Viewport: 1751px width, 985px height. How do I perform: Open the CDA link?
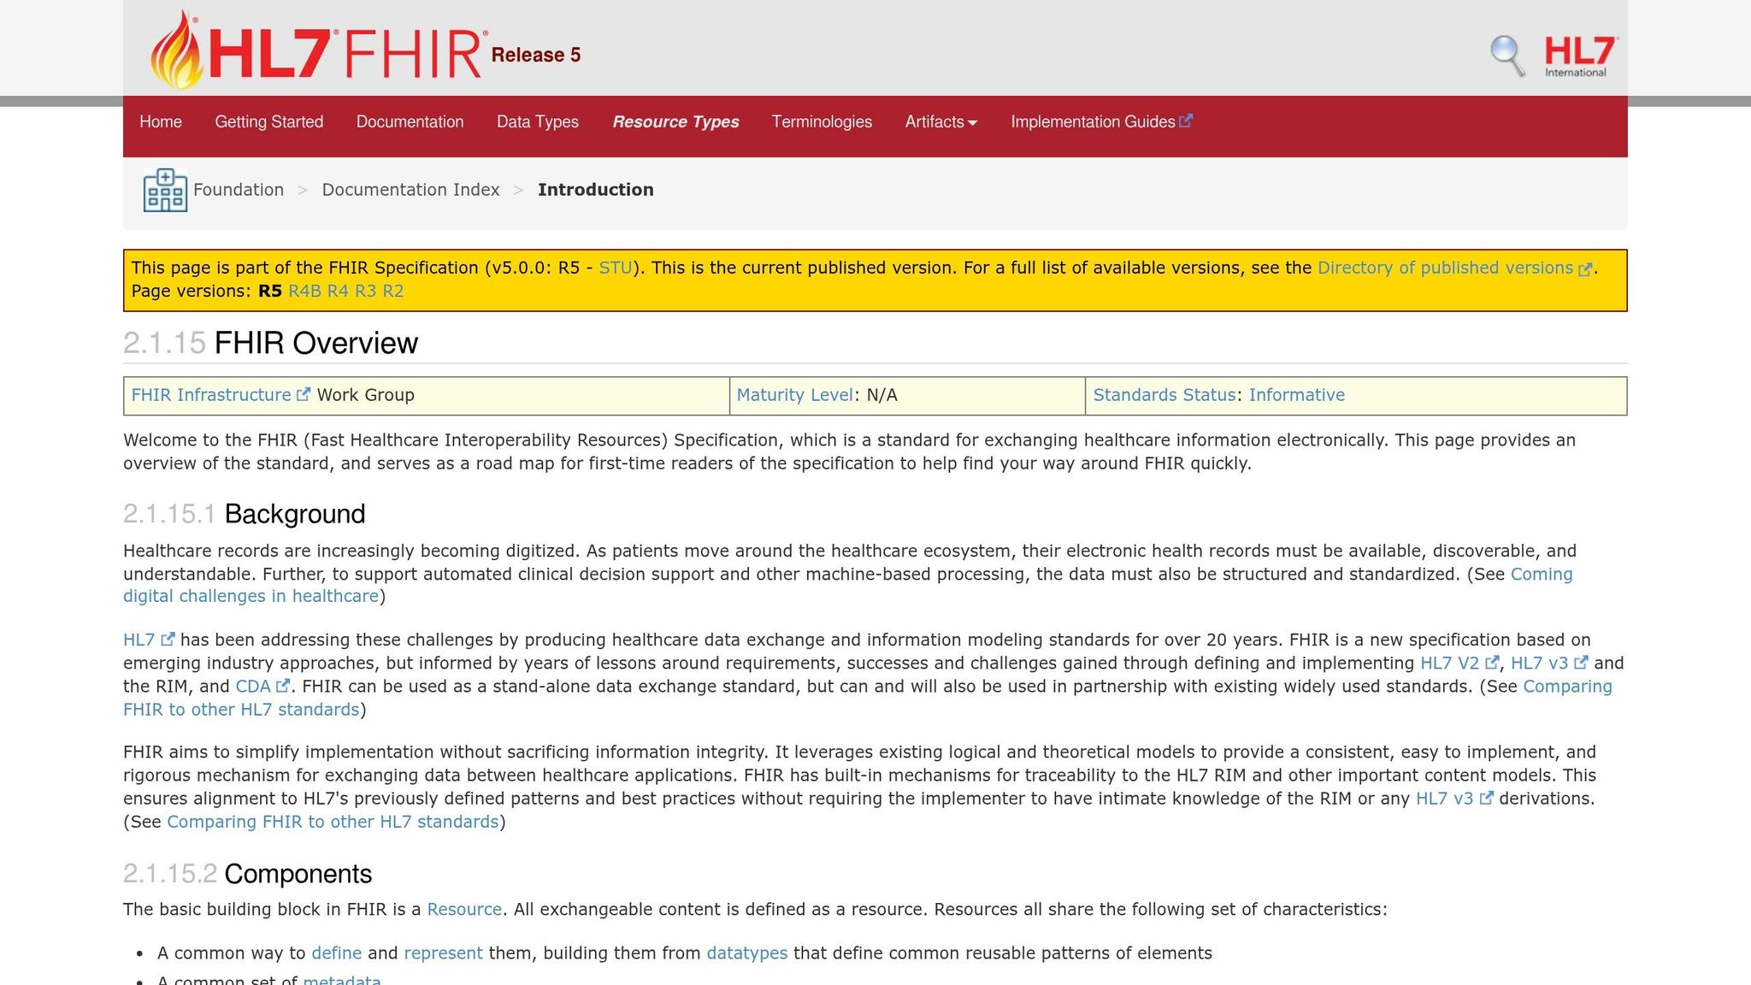[x=252, y=686]
